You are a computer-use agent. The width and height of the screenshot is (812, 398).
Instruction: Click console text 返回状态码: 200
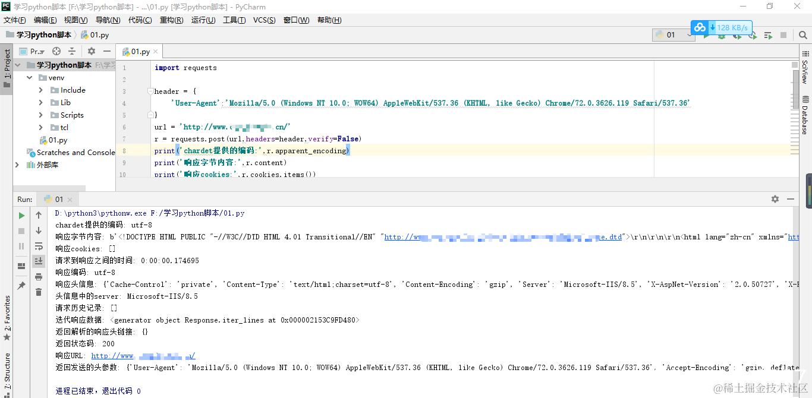[85, 344]
